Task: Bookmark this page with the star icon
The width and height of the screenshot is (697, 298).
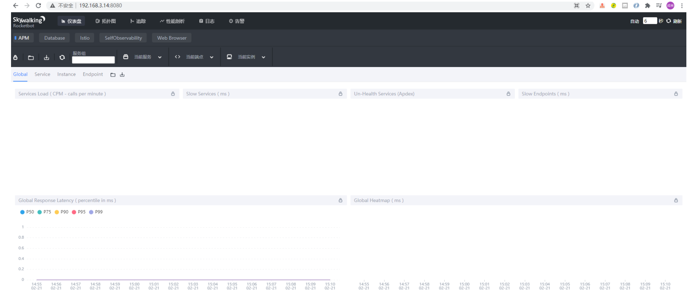Action: pyautogui.click(x=588, y=6)
